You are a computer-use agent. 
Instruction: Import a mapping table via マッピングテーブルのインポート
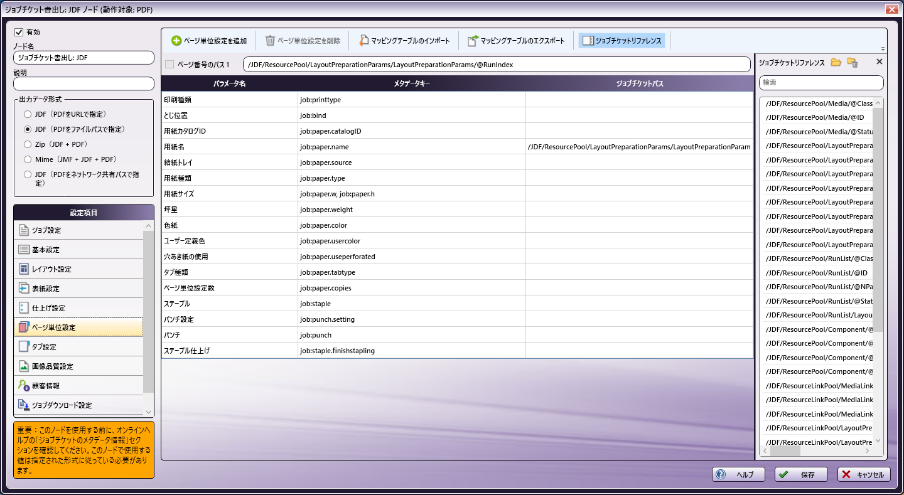click(x=404, y=41)
